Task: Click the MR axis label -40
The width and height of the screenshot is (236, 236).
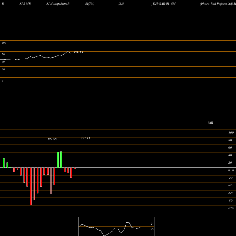Action: 230,185
